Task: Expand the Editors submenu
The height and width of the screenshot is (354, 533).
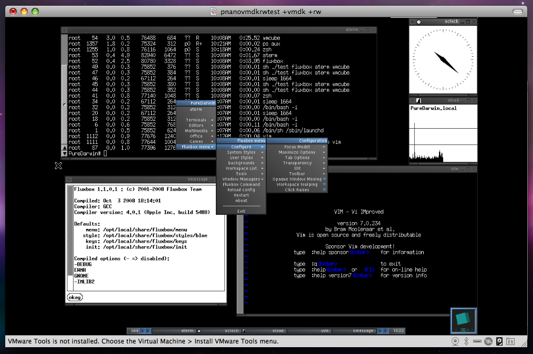Action: 196,126
